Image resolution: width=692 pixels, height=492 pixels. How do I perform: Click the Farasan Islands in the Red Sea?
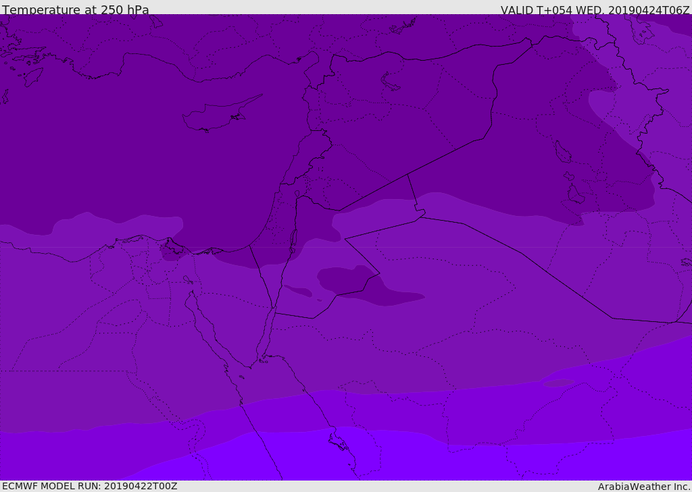tap(338, 442)
